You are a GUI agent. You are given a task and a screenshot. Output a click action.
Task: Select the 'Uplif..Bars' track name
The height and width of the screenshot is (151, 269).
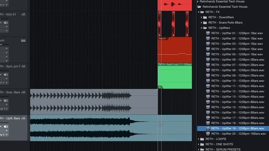[x=10, y=118]
